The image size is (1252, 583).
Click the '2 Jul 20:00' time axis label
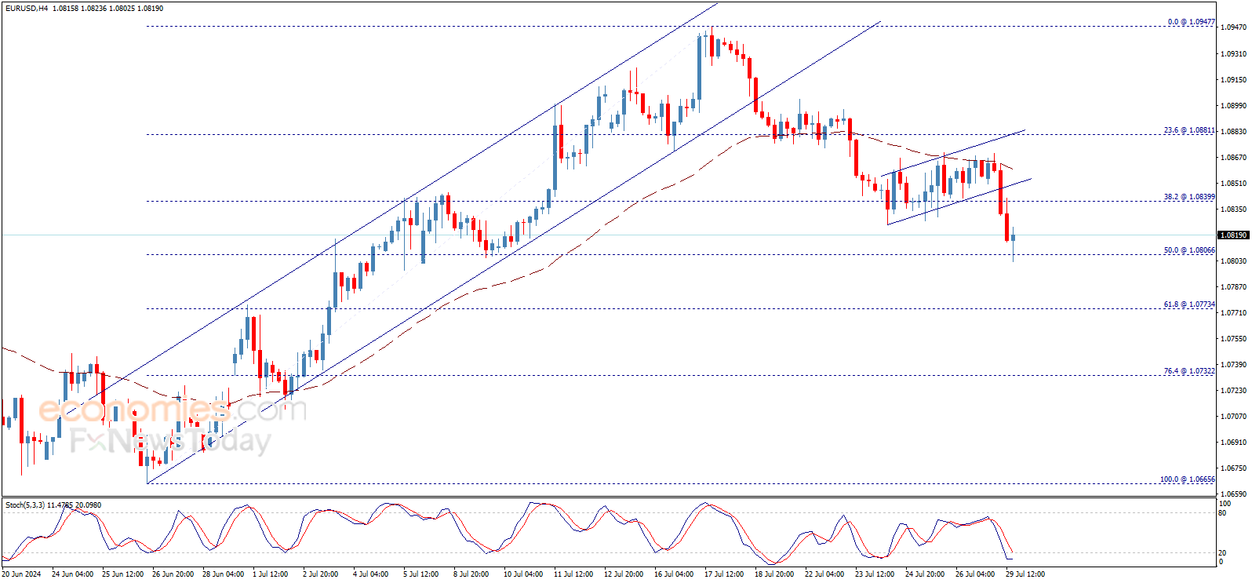pos(321,574)
